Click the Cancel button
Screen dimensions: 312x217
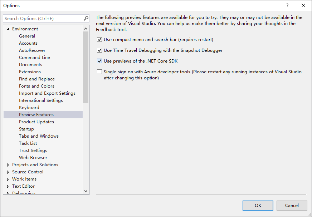coord(292,206)
